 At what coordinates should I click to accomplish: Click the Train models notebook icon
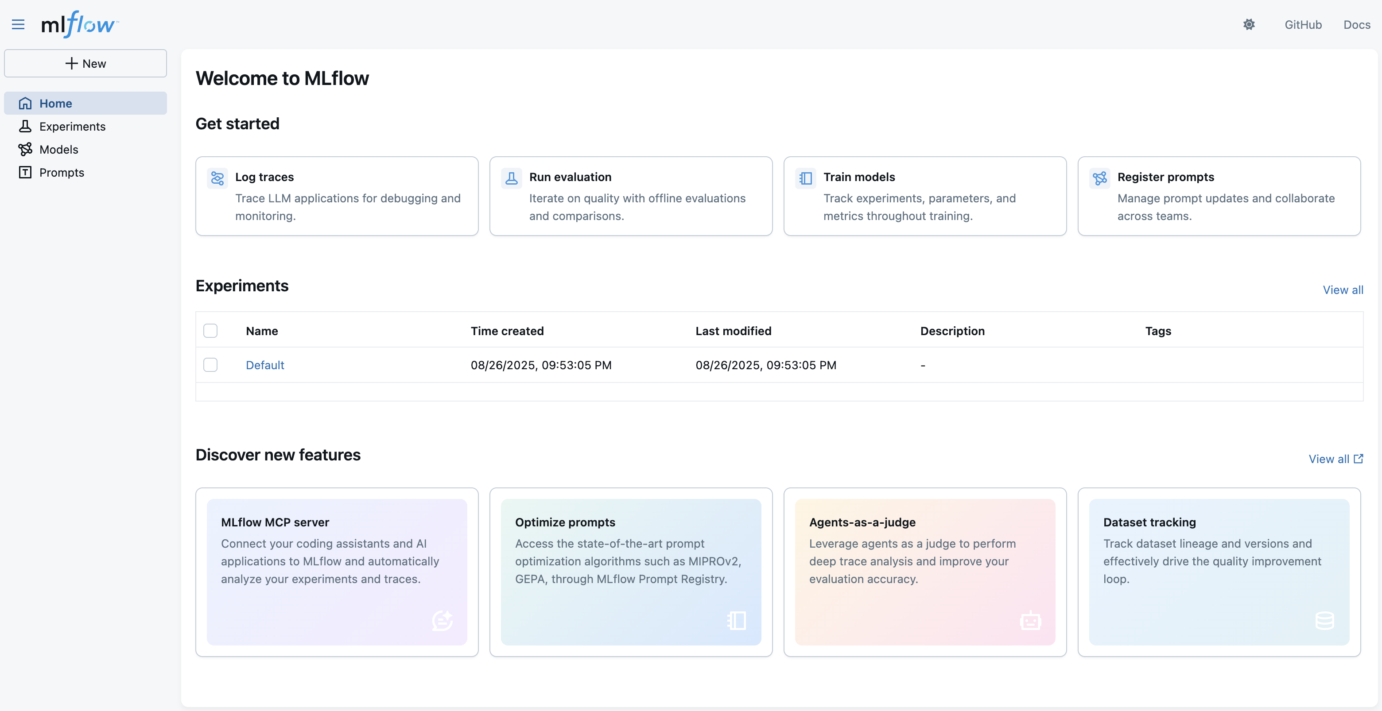coord(805,178)
